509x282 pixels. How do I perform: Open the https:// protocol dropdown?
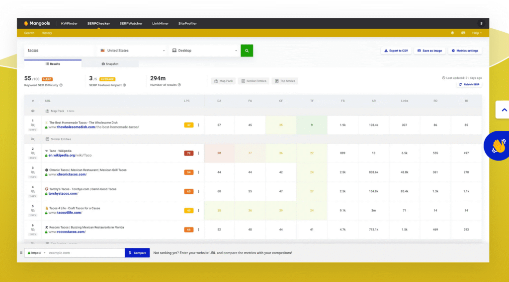pyautogui.click(x=36, y=253)
